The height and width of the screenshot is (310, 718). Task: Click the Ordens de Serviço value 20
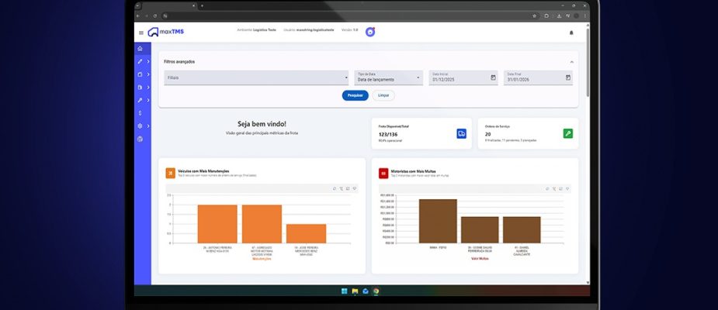pyautogui.click(x=487, y=134)
